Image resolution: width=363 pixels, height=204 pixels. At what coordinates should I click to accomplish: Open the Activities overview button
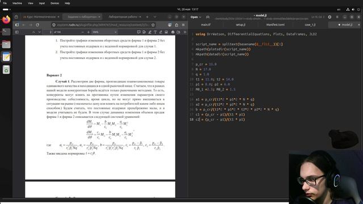[6, 10]
